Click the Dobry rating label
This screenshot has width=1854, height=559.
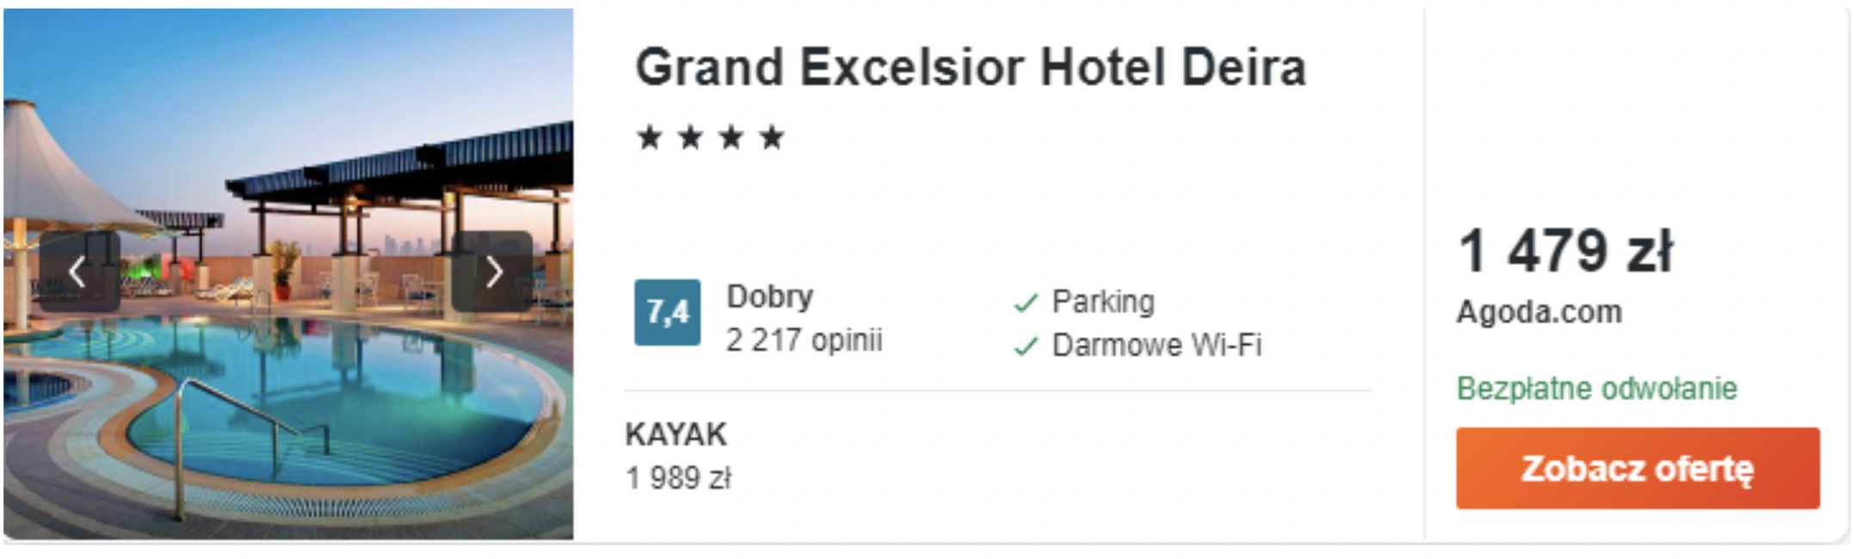(769, 297)
